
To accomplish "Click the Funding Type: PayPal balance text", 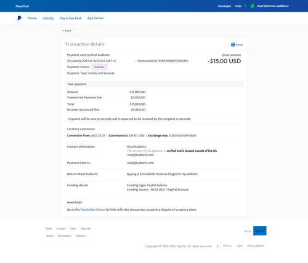I will click(x=147, y=185).
